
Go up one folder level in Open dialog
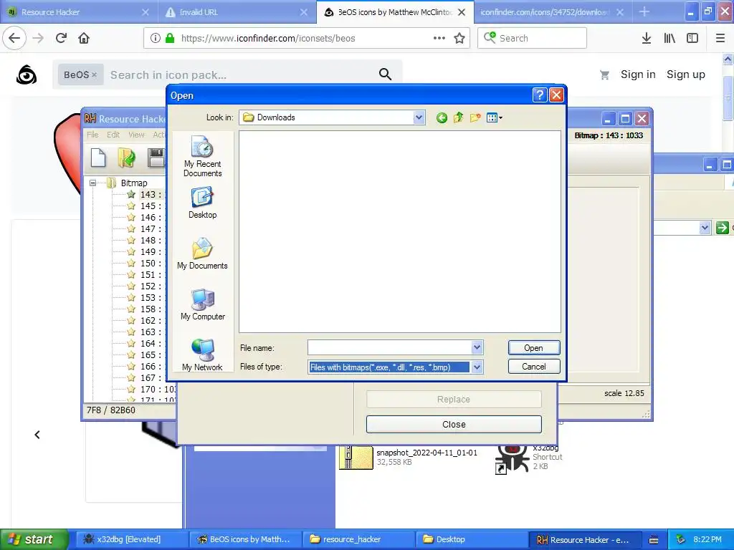458,117
